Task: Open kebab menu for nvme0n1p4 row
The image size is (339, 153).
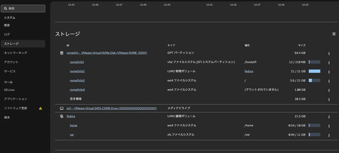Action: pos(329,91)
